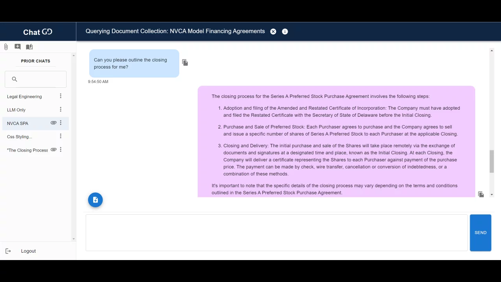Show info about the document collection
This screenshot has height=282, width=501.
pyautogui.click(x=285, y=32)
